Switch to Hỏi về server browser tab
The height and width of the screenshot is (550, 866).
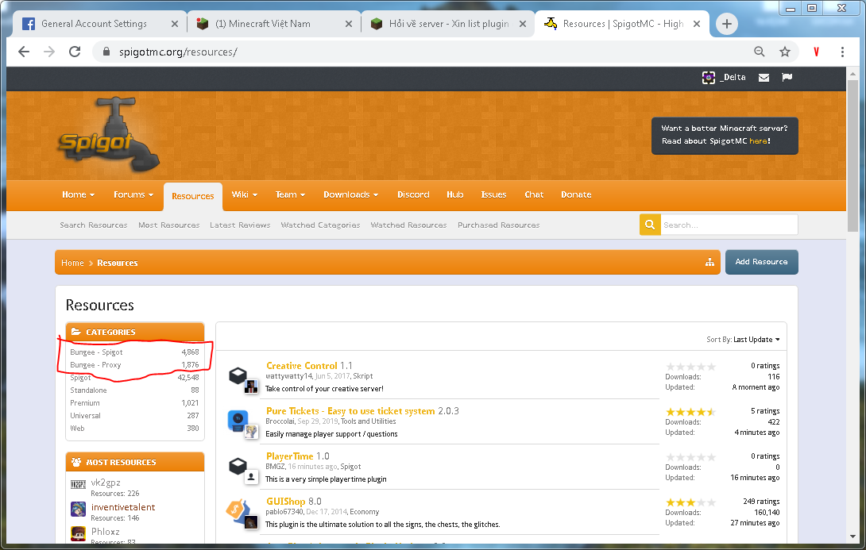449,24
